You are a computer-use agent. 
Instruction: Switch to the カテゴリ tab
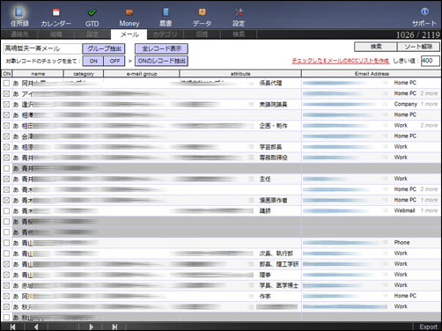[x=166, y=34]
